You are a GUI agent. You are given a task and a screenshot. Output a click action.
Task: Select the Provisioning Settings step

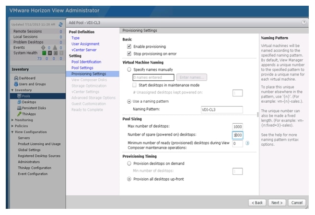coord(93,74)
